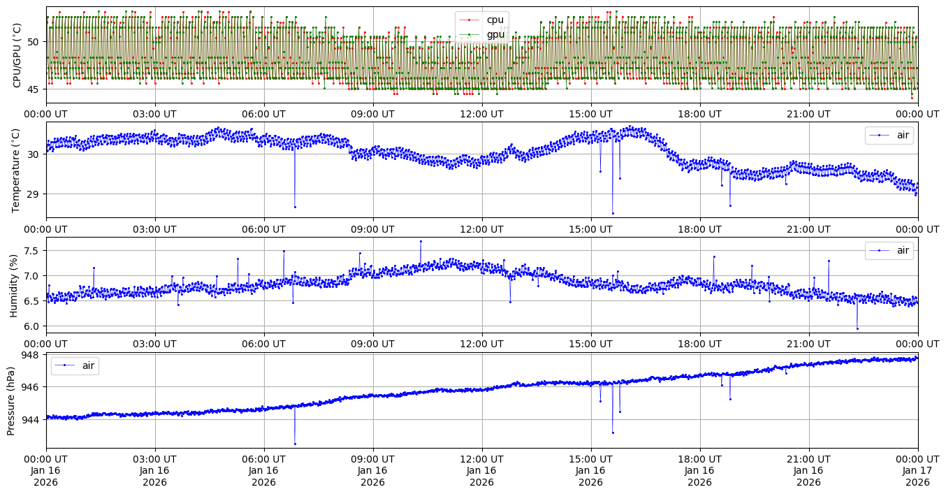Click the 18:00 UT tick under Temperature chart
The width and height of the screenshot is (946, 494).
pyautogui.click(x=700, y=228)
